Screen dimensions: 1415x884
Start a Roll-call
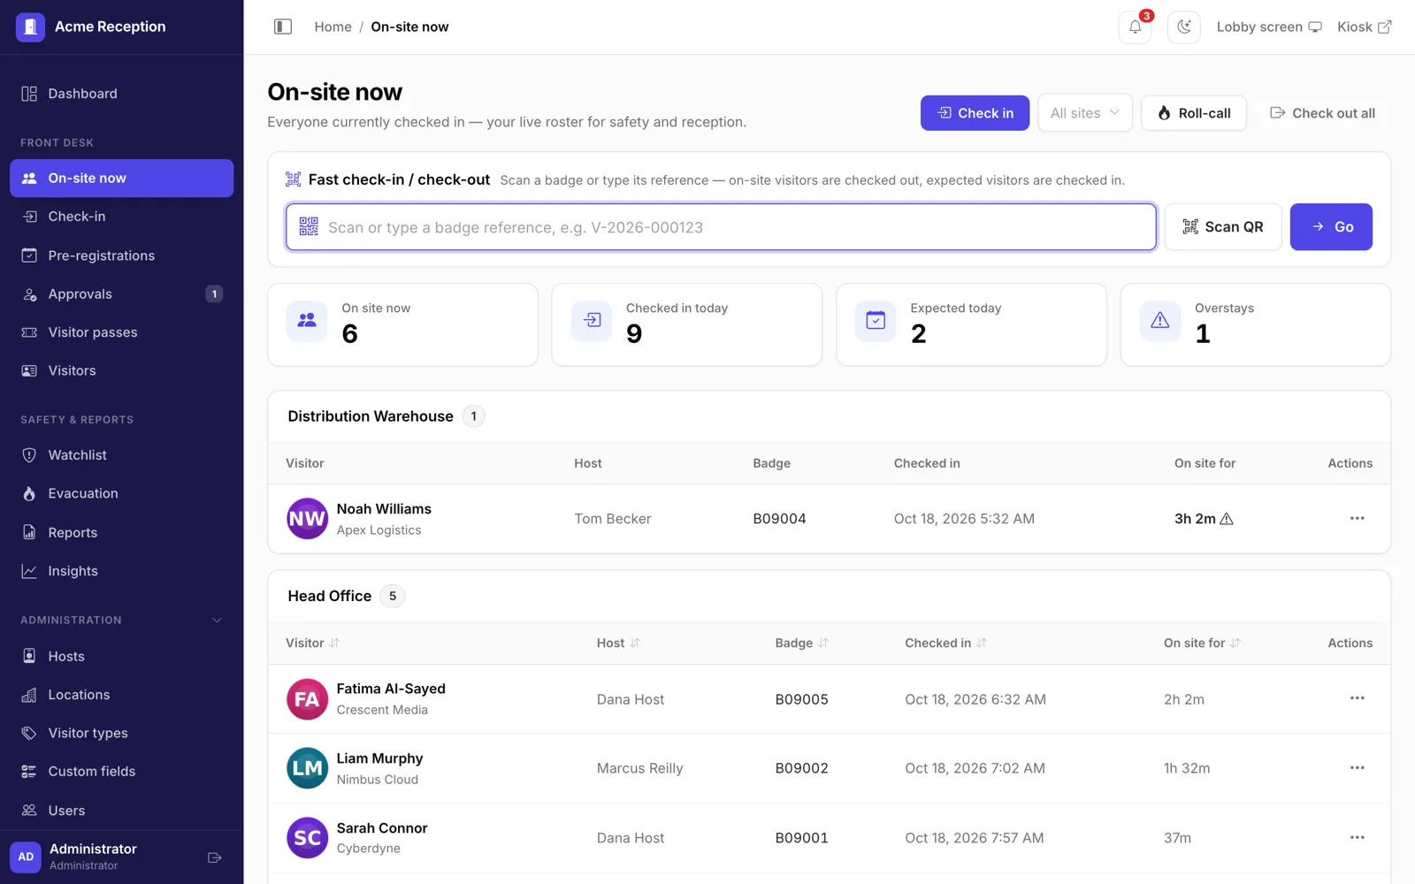pyautogui.click(x=1194, y=113)
